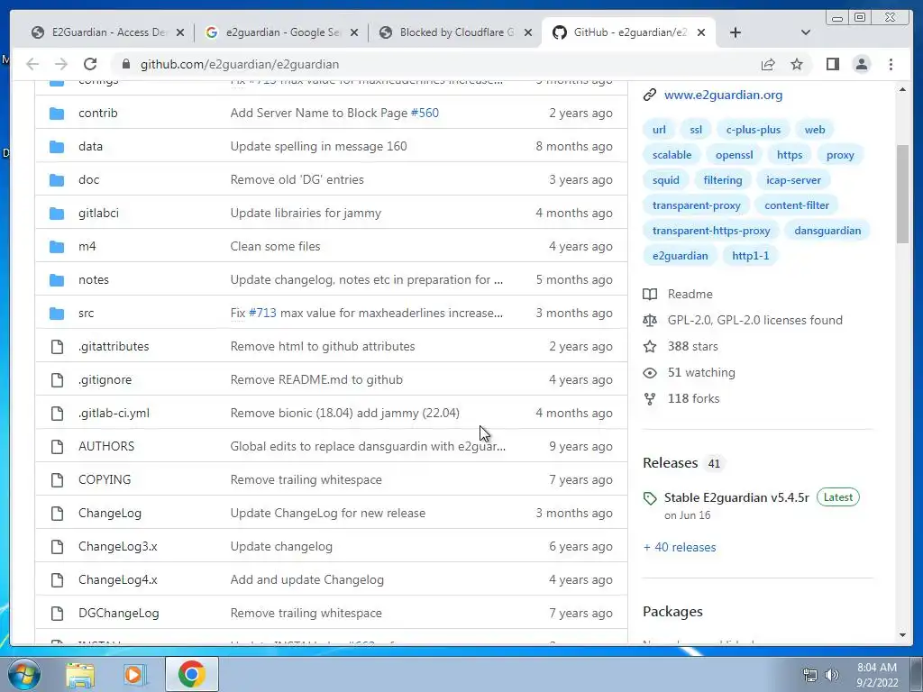Screen dimensions: 923x692
Task: Open Stable E2guardian v5.4.5r release
Action: [x=736, y=497]
